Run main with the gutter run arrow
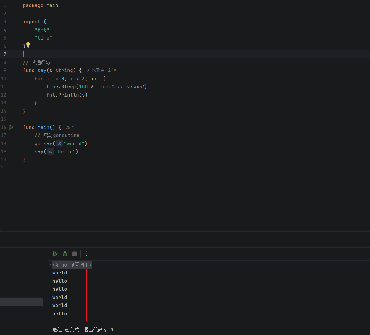Viewport: 370px width, 335px height. click(11, 127)
